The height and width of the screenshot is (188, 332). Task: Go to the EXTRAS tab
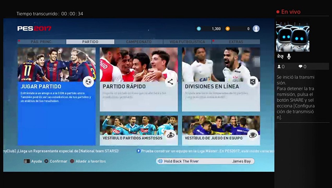236,42
